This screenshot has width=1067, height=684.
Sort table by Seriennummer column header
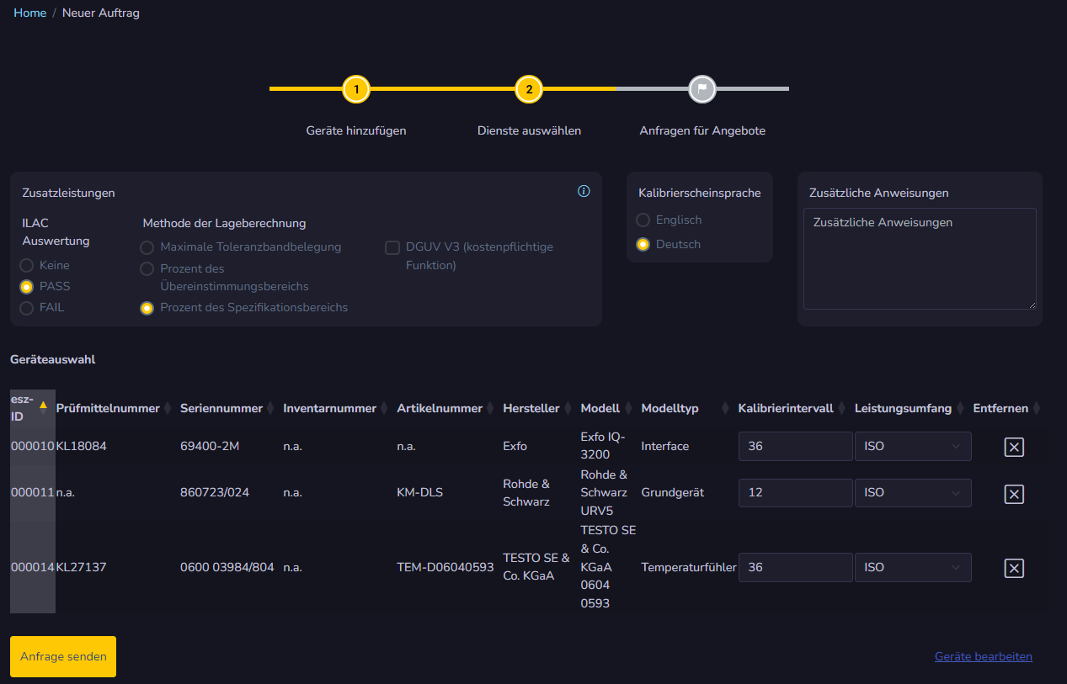click(x=221, y=408)
